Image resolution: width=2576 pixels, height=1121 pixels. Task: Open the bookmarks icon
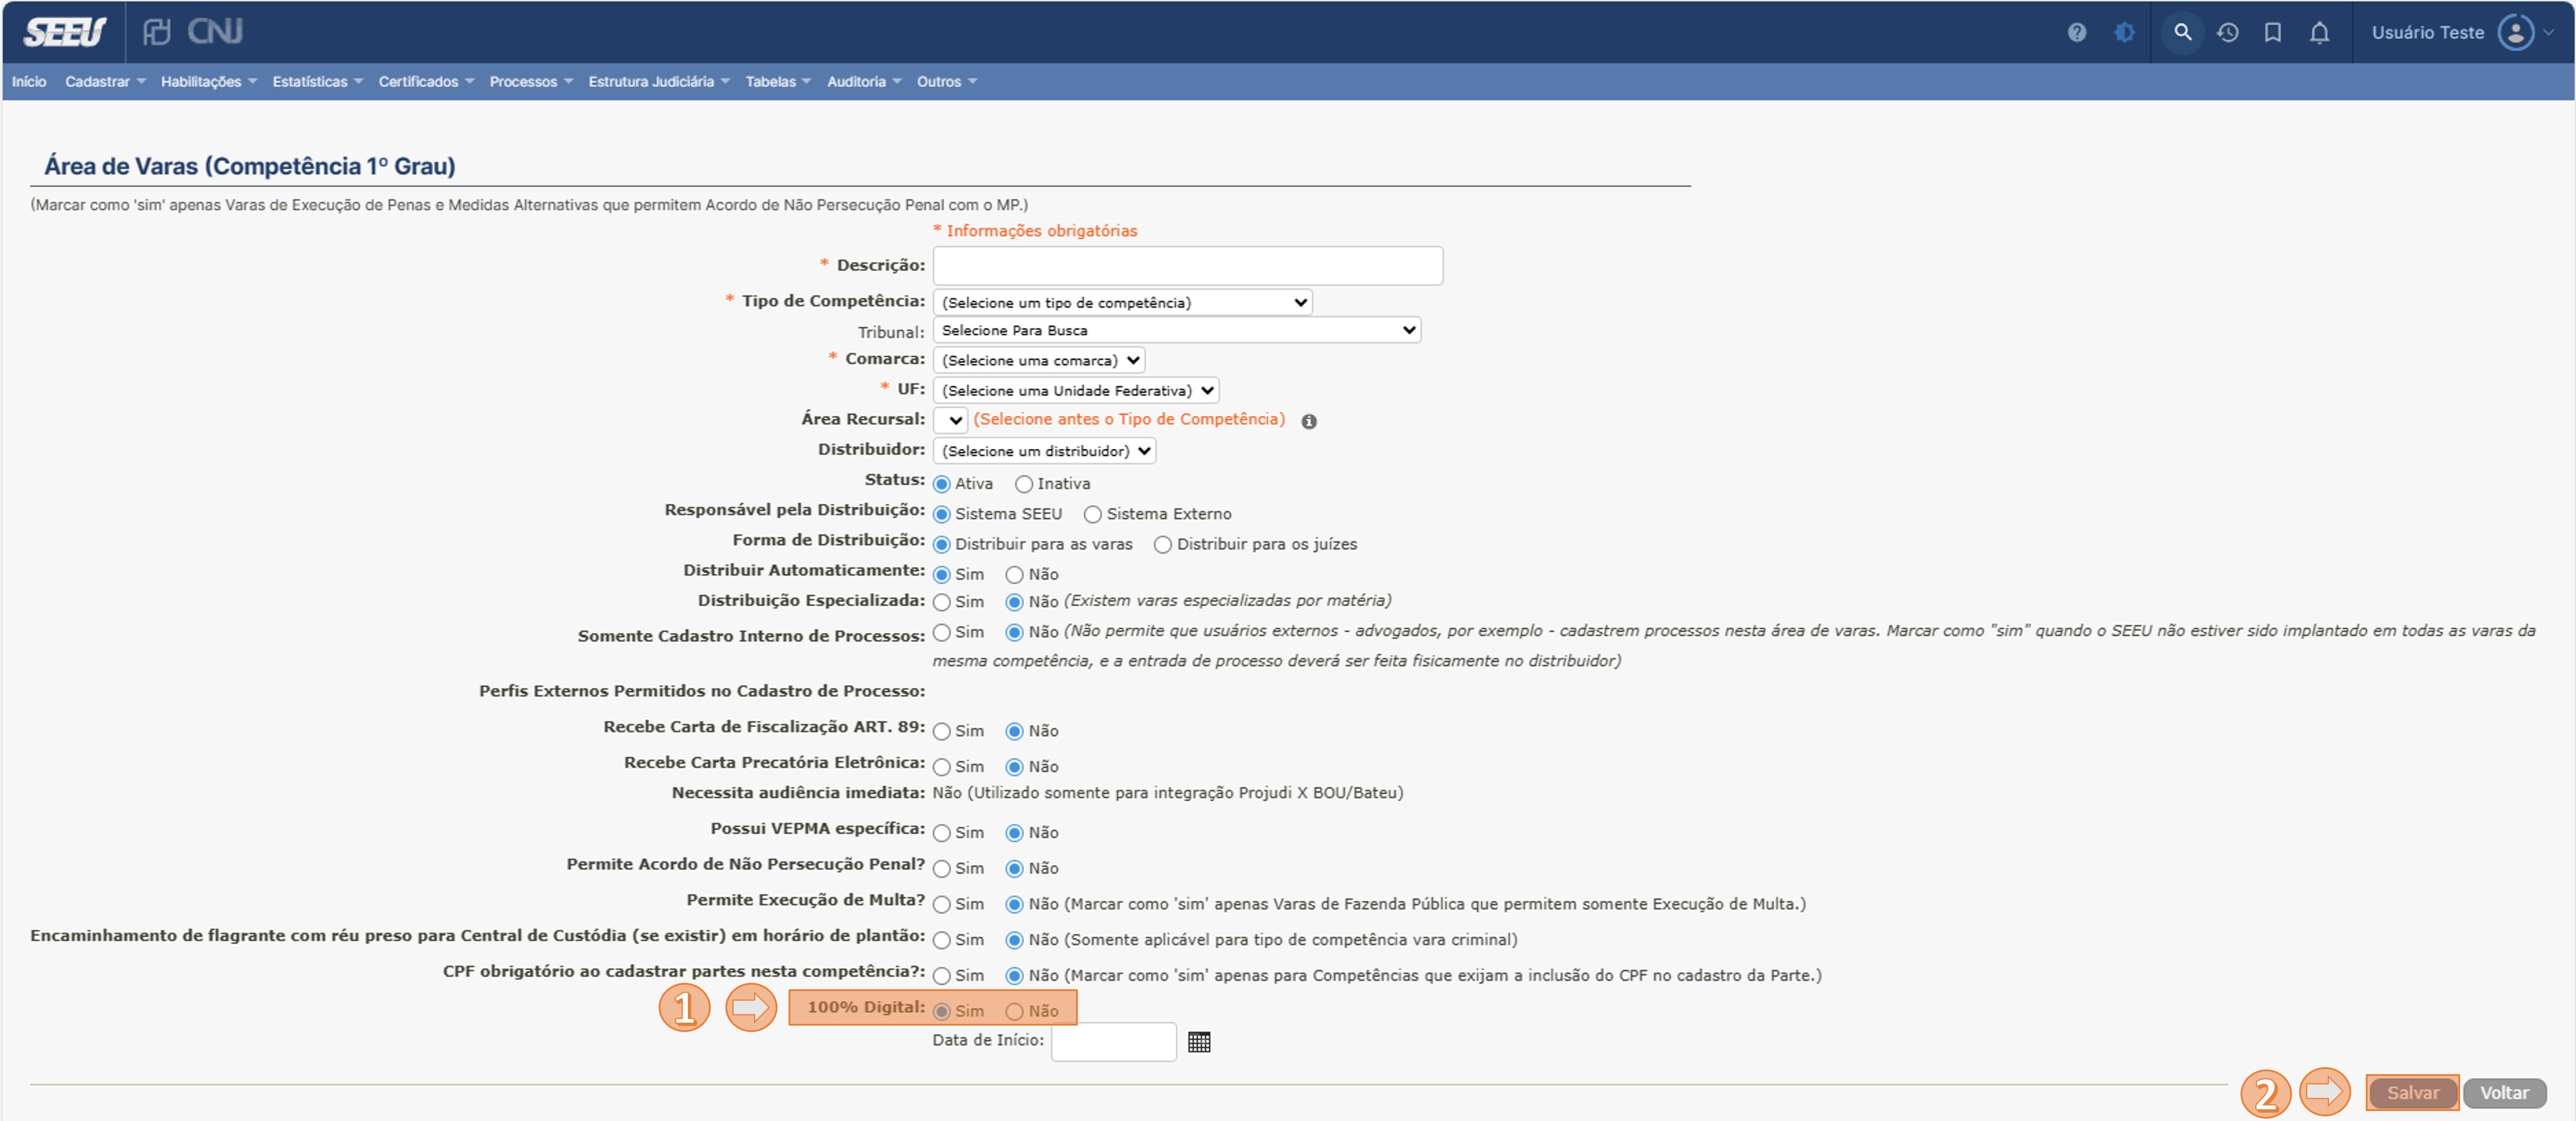pos(2273,32)
